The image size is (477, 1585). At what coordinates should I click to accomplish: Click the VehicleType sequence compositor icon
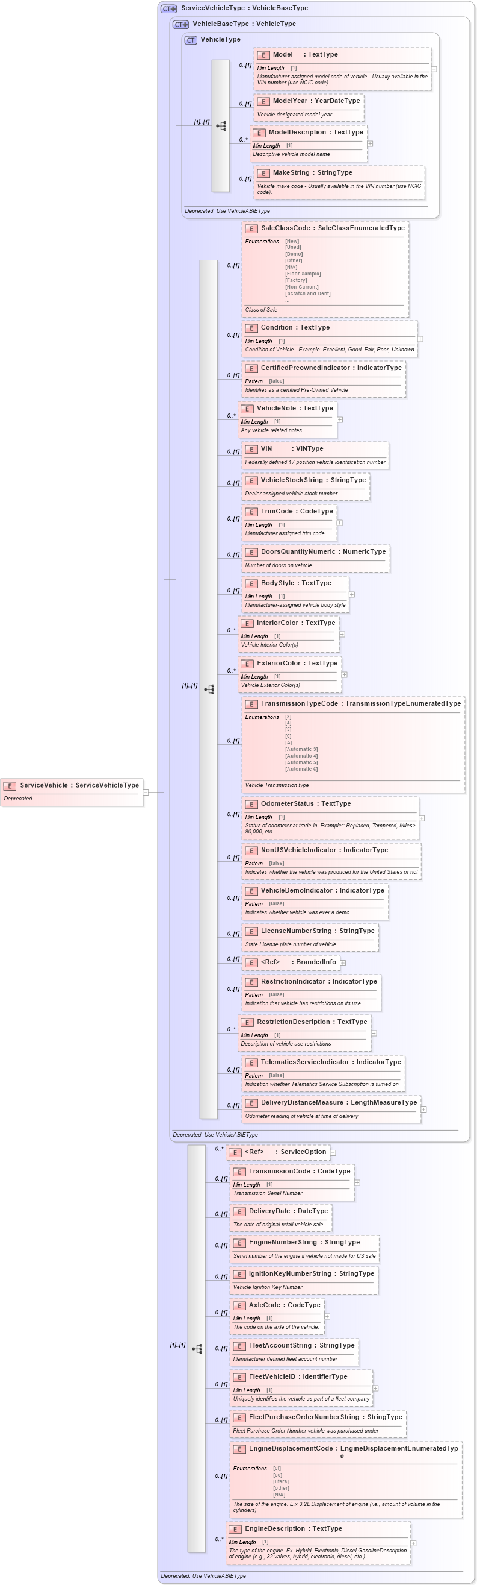tap(221, 125)
